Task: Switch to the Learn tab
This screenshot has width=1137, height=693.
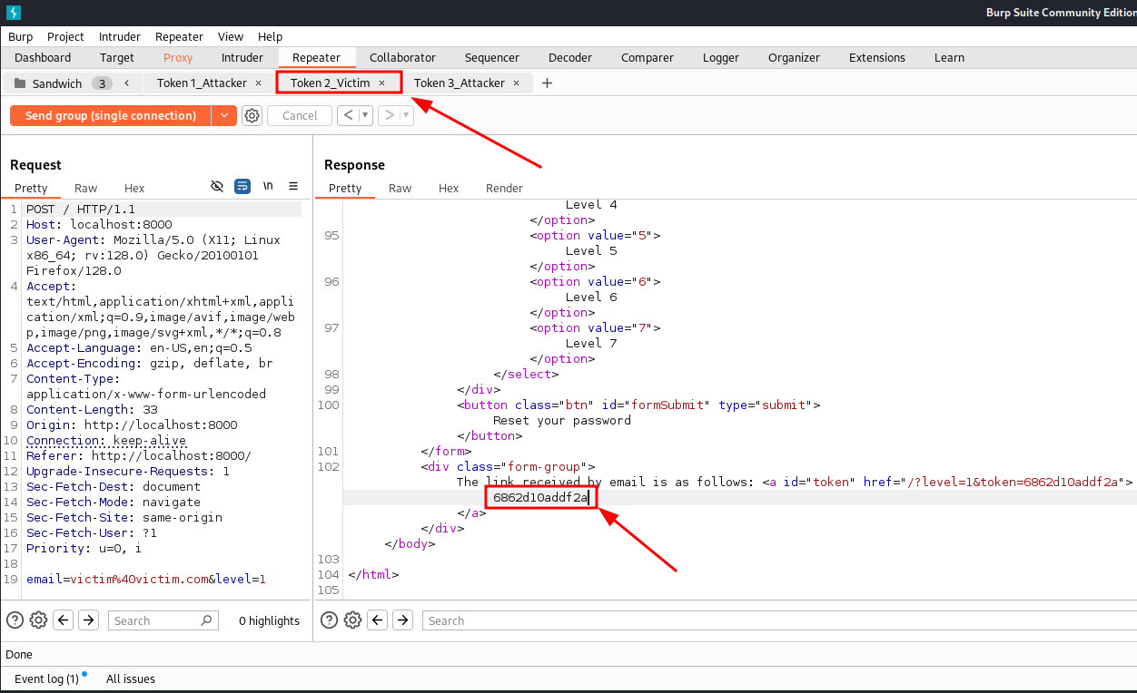Action: click(x=949, y=57)
